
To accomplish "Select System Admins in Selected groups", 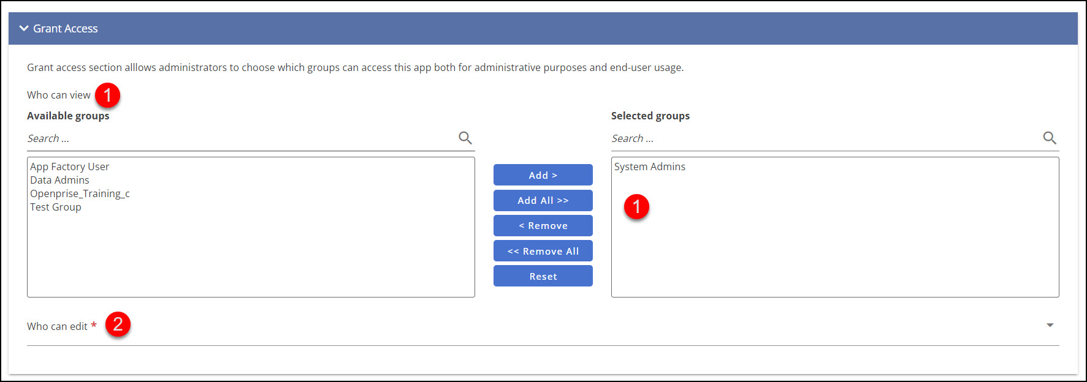I will (x=650, y=167).
